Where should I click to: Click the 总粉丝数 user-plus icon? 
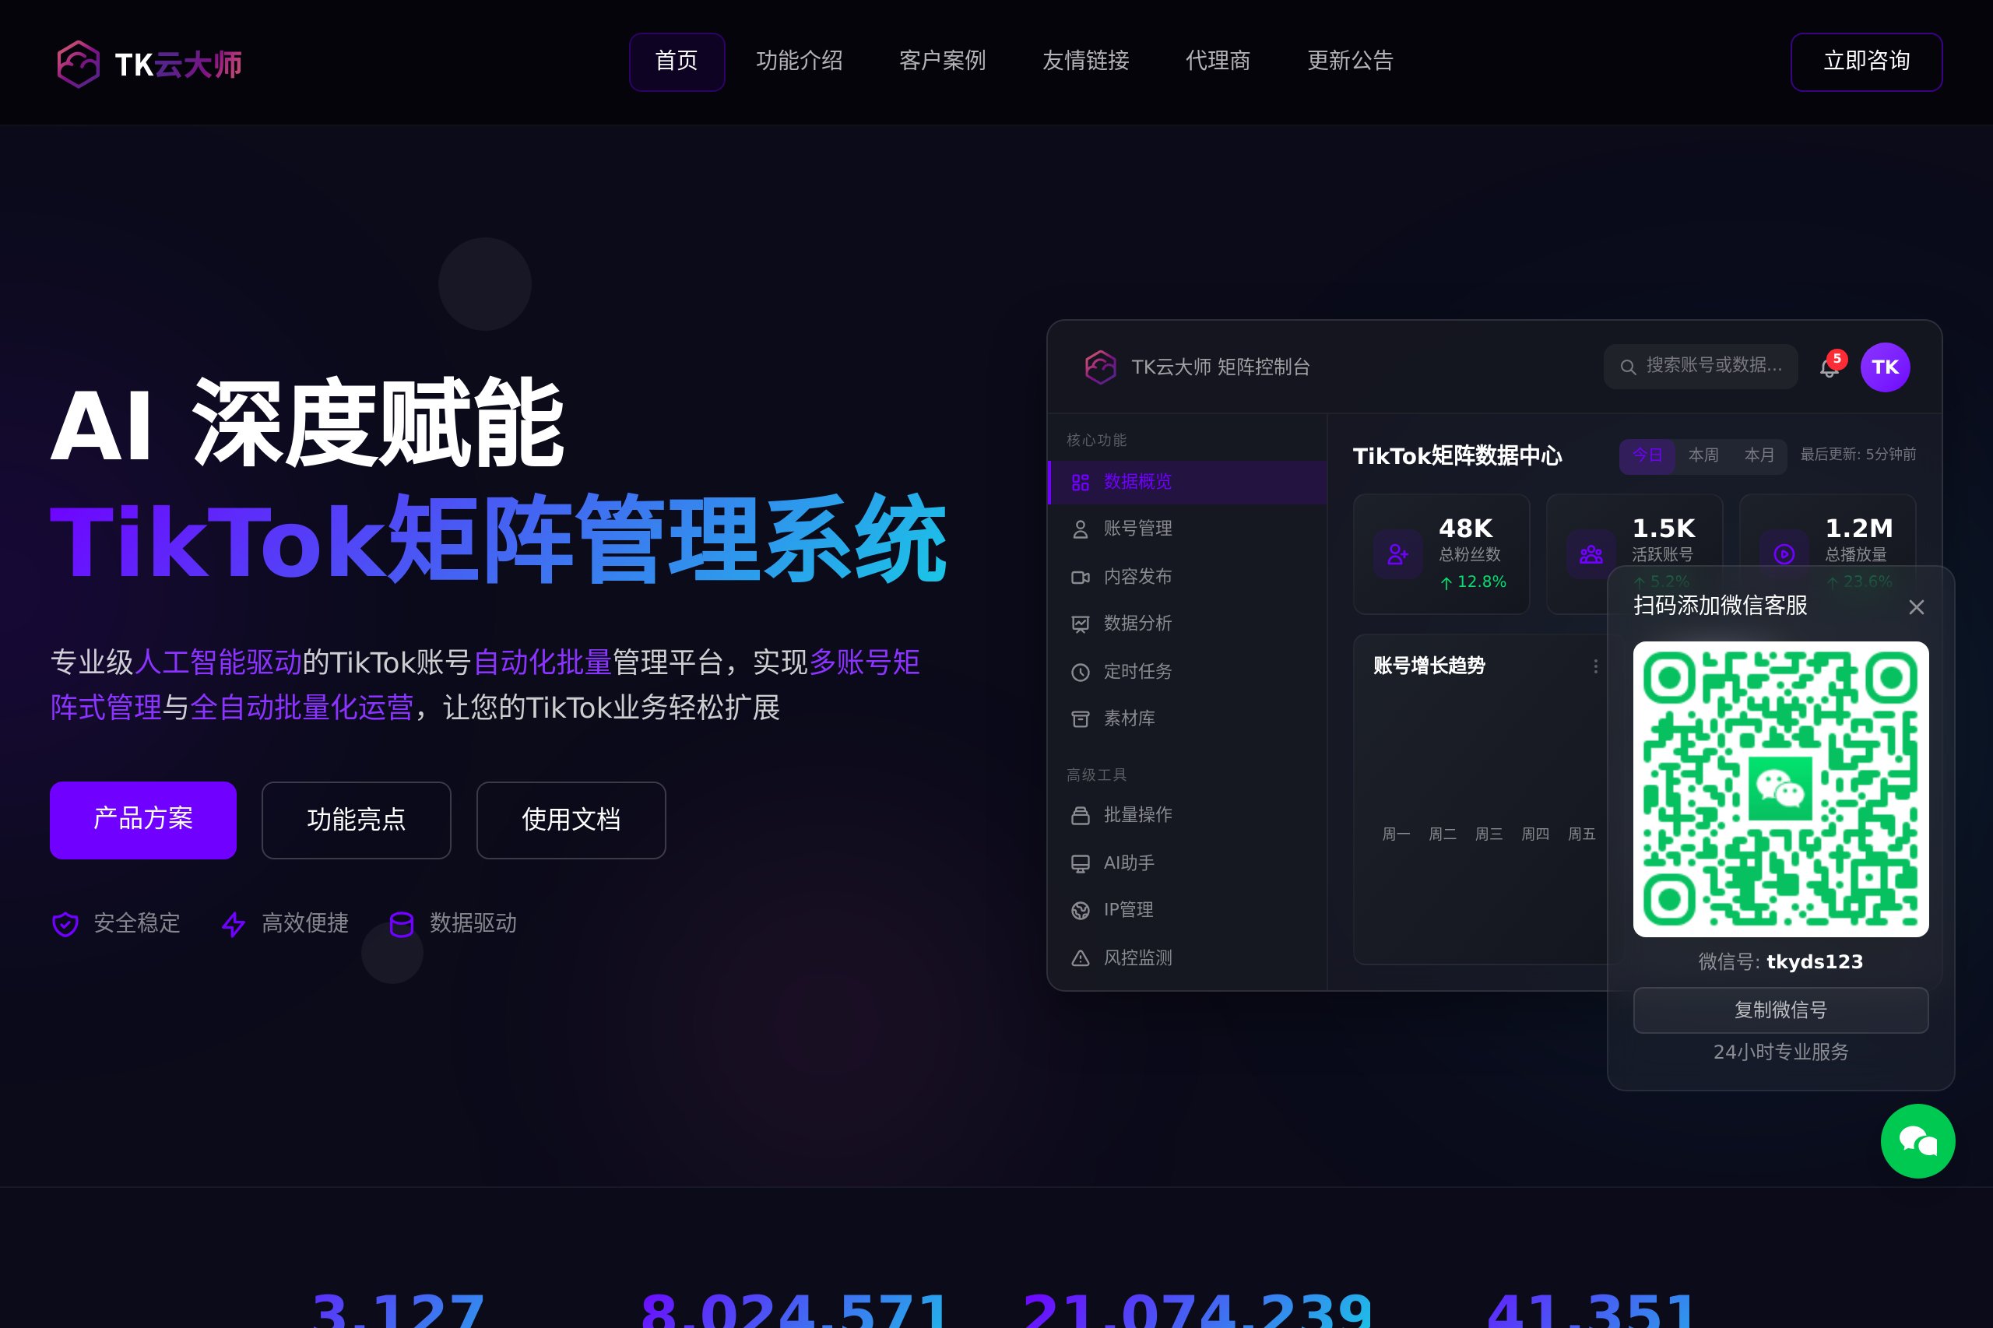[x=1397, y=555]
